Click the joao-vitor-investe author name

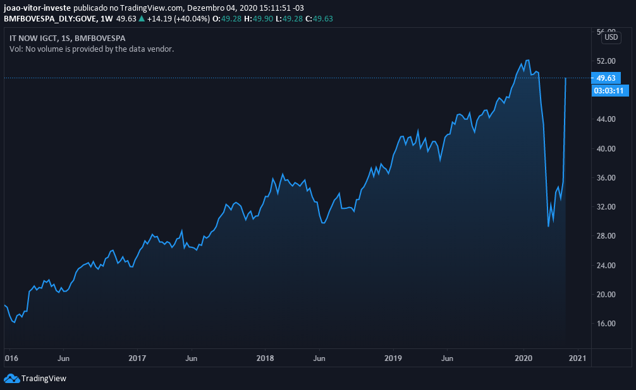(37, 8)
